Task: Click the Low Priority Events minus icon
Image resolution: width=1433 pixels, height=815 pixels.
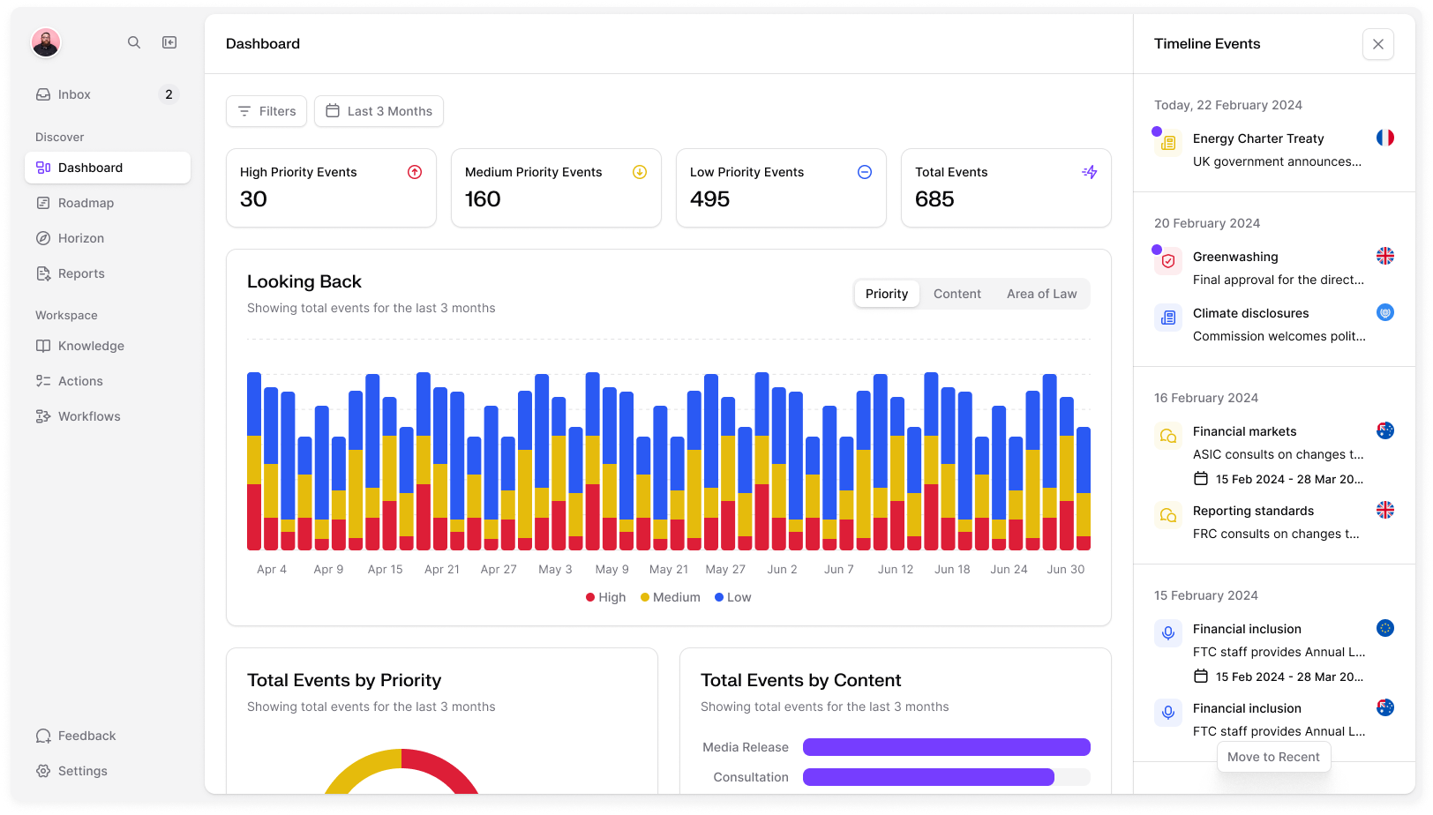Action: (865, 172)
